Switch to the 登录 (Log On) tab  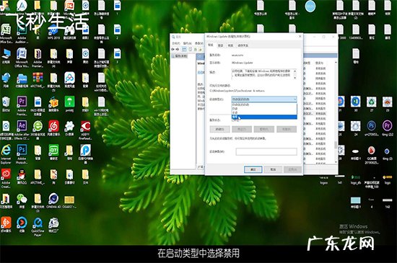[221, 45]
